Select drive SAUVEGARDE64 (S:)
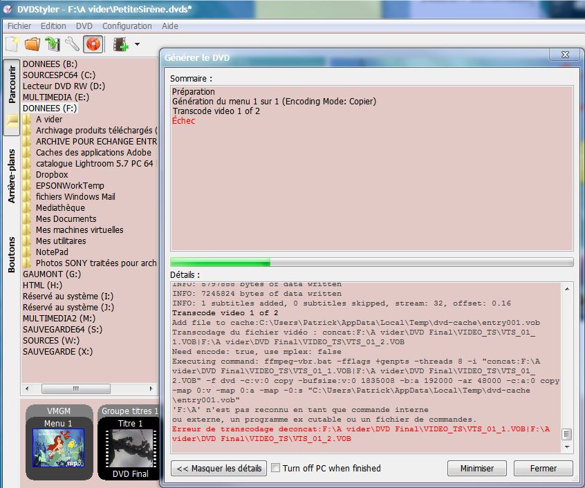The height and width of the screenshot is (488, 585). 62,330
